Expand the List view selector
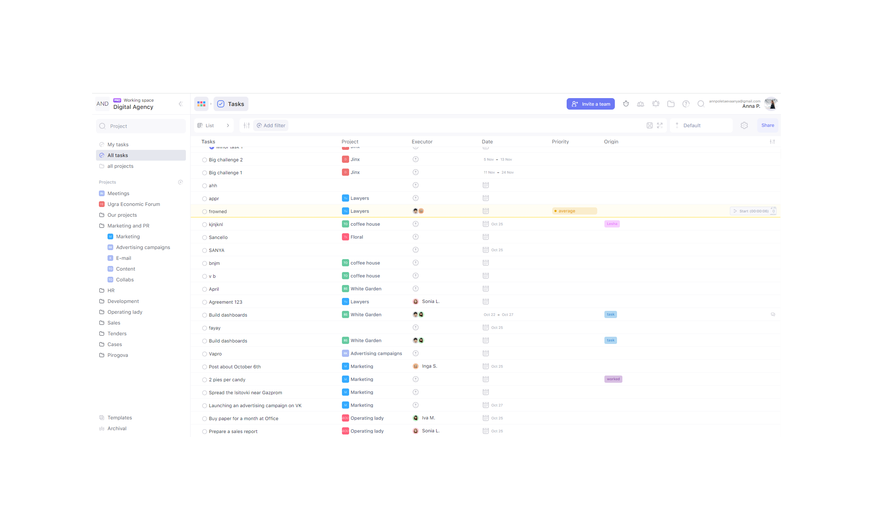The image size is (873, 529). (214, 125)
